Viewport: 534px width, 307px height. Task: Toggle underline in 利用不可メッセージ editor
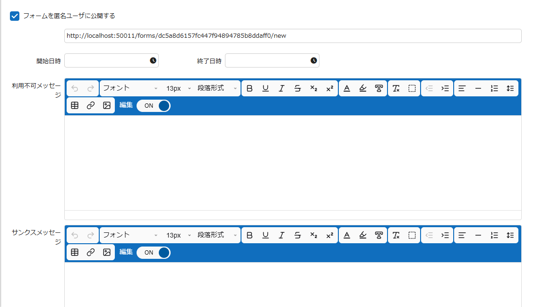pos(265,88)
